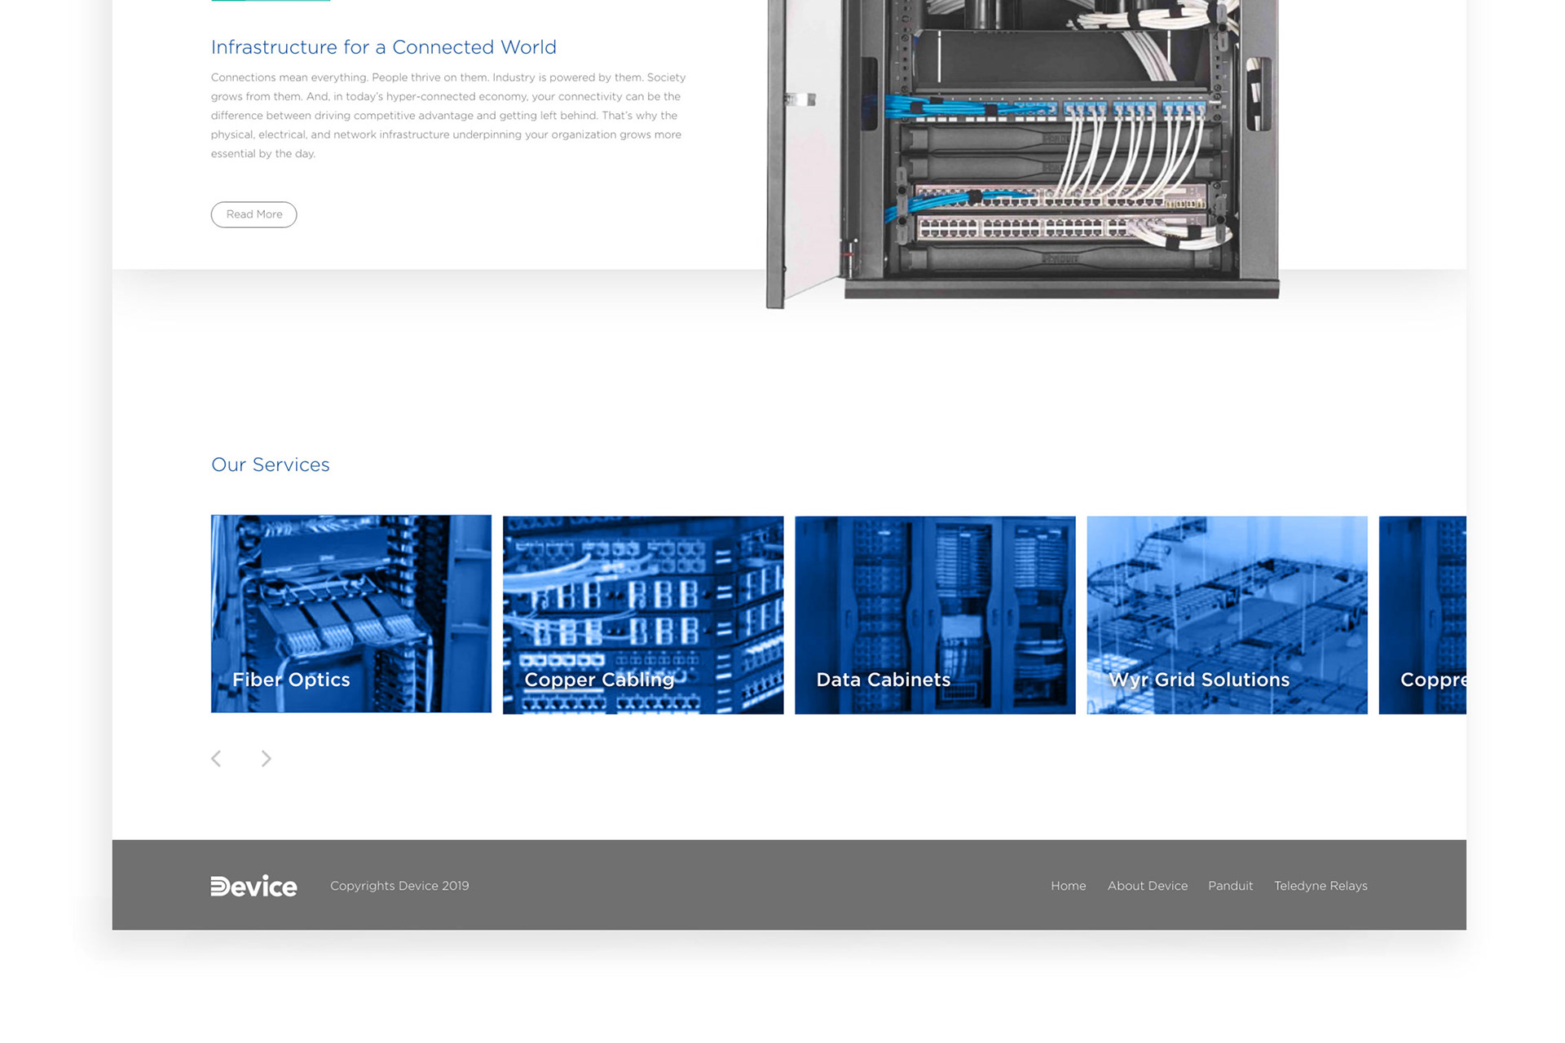Open the Wyr Grid Solutions card
This screenshot has height=1043, width=1565.
point(1227,615)
